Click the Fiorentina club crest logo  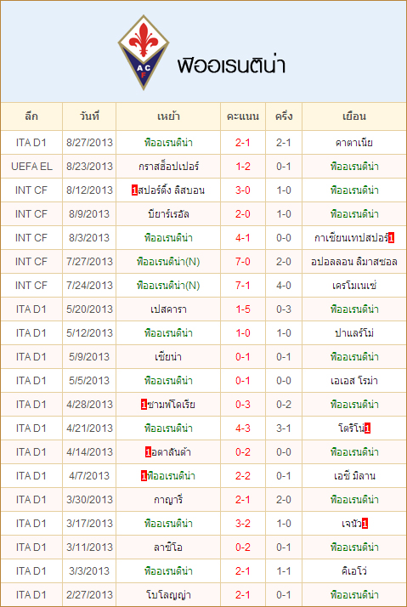tap(144, 52)
